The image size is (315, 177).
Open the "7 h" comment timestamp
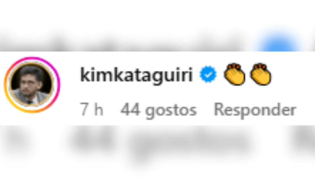[92, 110]
